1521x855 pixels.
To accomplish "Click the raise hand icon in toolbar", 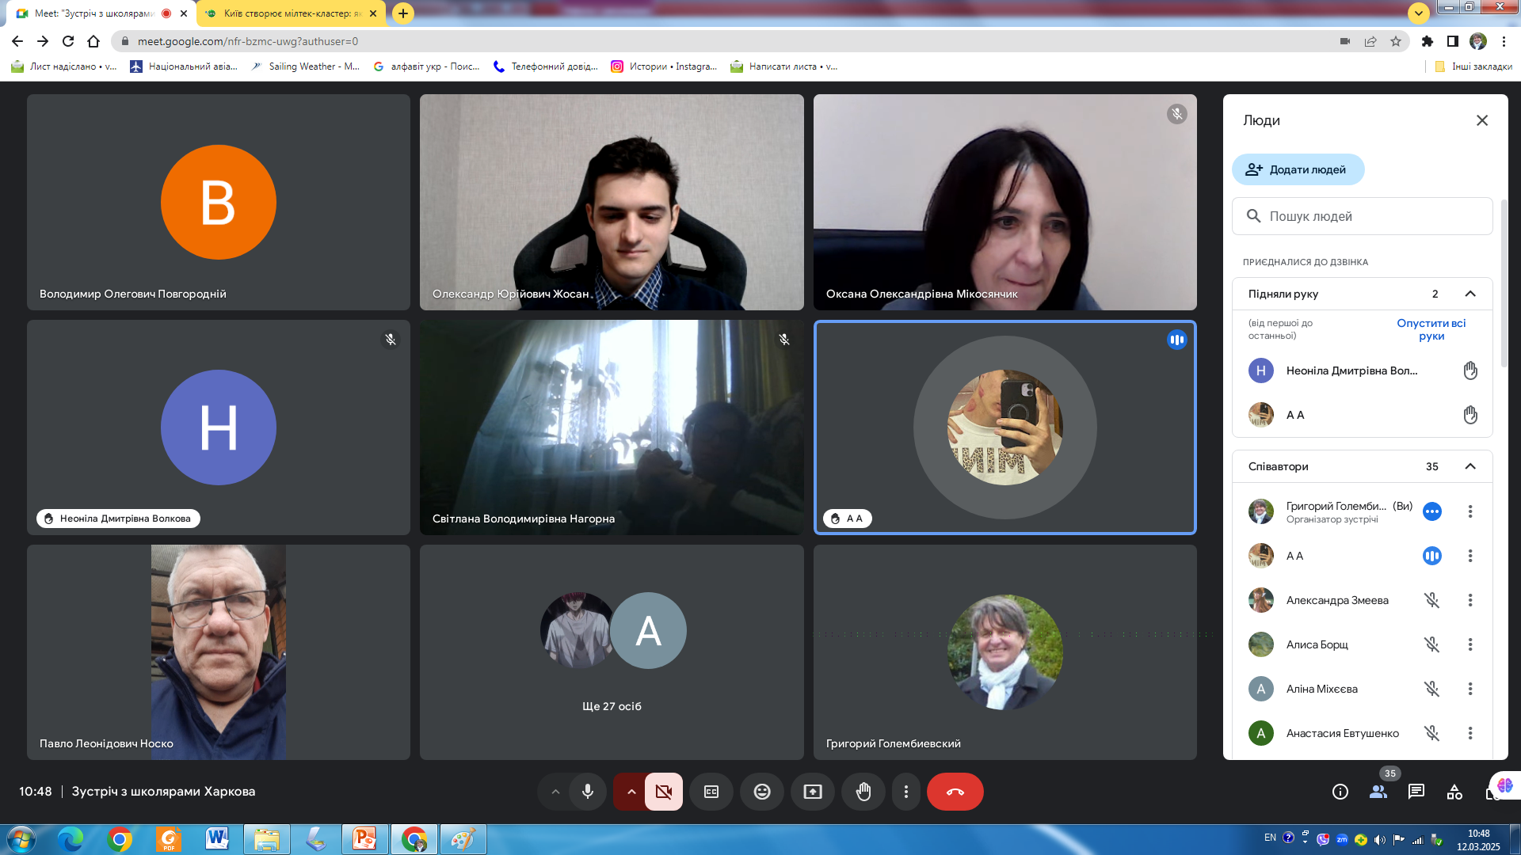I will pos(863,792).
